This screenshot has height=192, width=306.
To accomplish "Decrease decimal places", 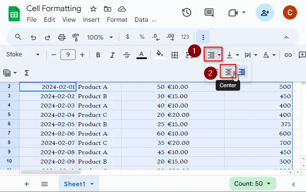I will coord(156,37).
